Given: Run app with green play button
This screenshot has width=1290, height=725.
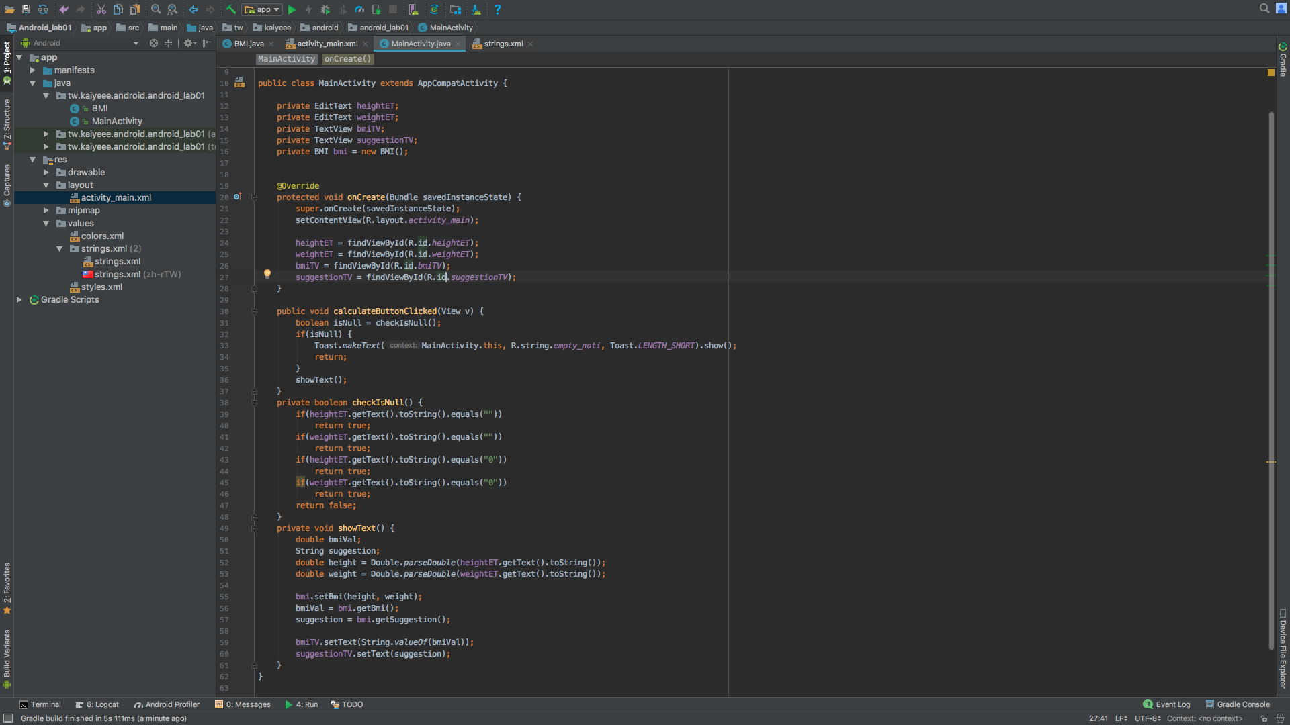Looking at the screenshot, I should pyautogui.click(x=292, y=9).
